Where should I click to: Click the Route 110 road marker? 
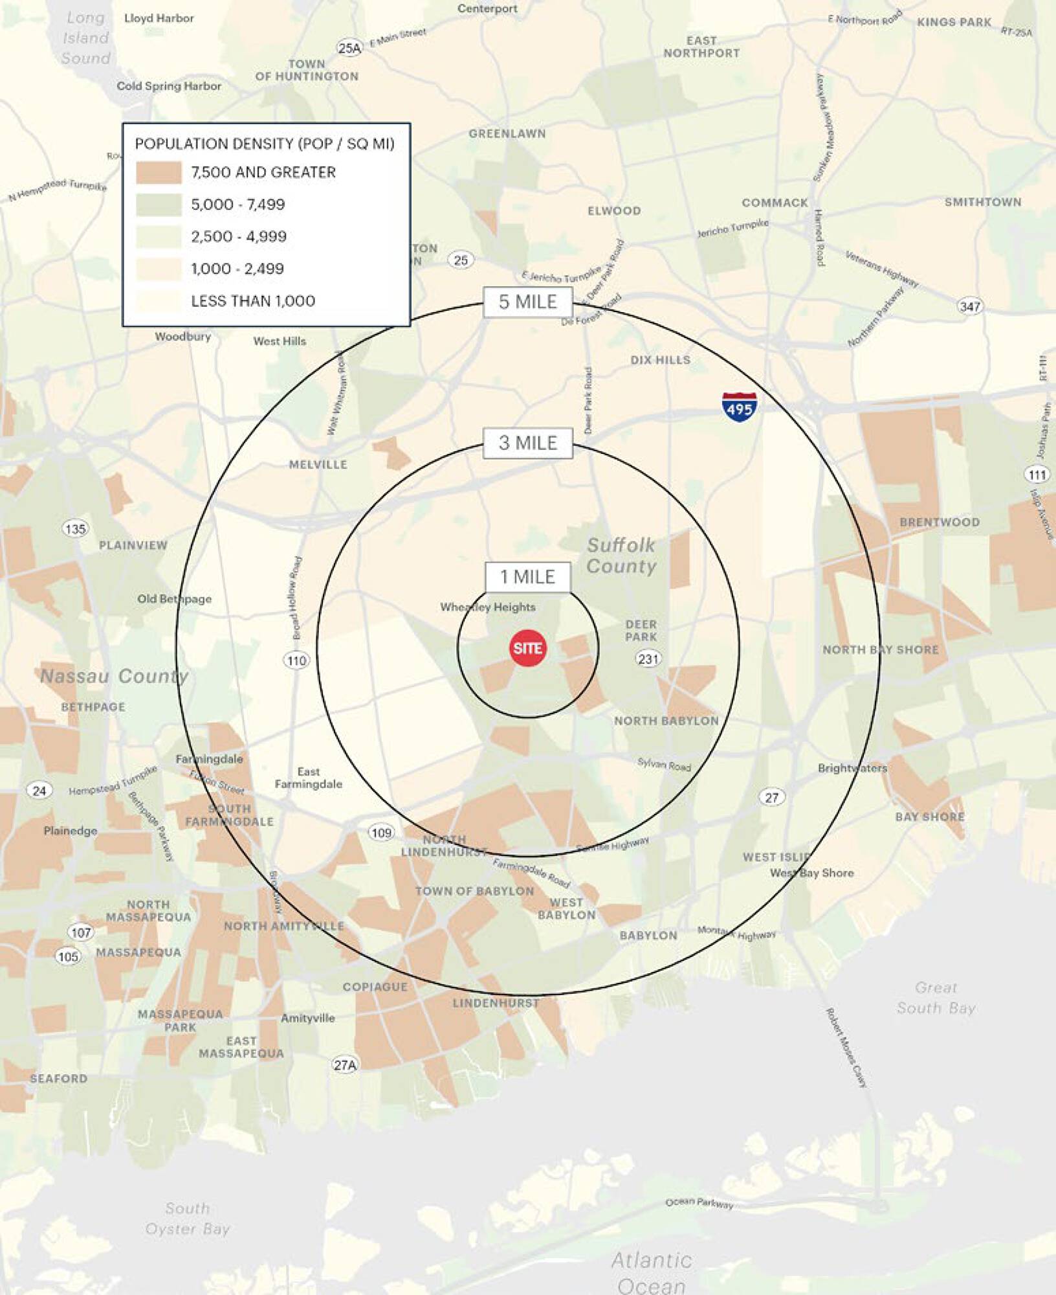(296, 660)
